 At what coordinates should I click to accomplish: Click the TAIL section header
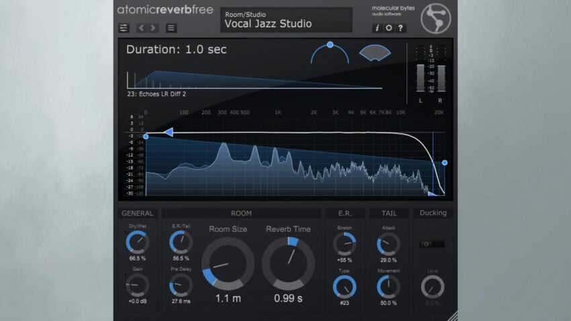tap(389, 214)
